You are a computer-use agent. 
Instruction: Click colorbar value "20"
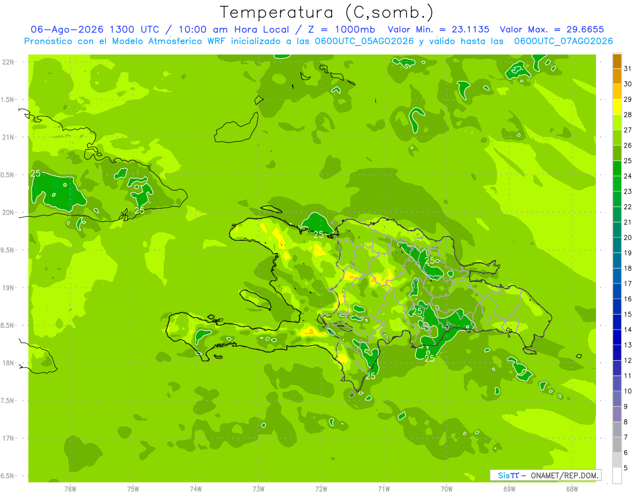[x=628, y=238]
